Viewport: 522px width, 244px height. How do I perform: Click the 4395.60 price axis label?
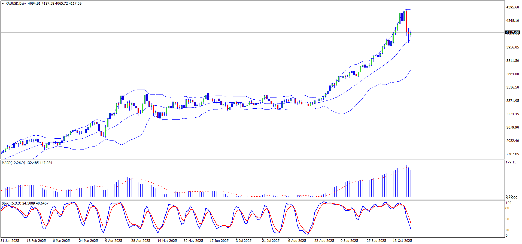512,7
